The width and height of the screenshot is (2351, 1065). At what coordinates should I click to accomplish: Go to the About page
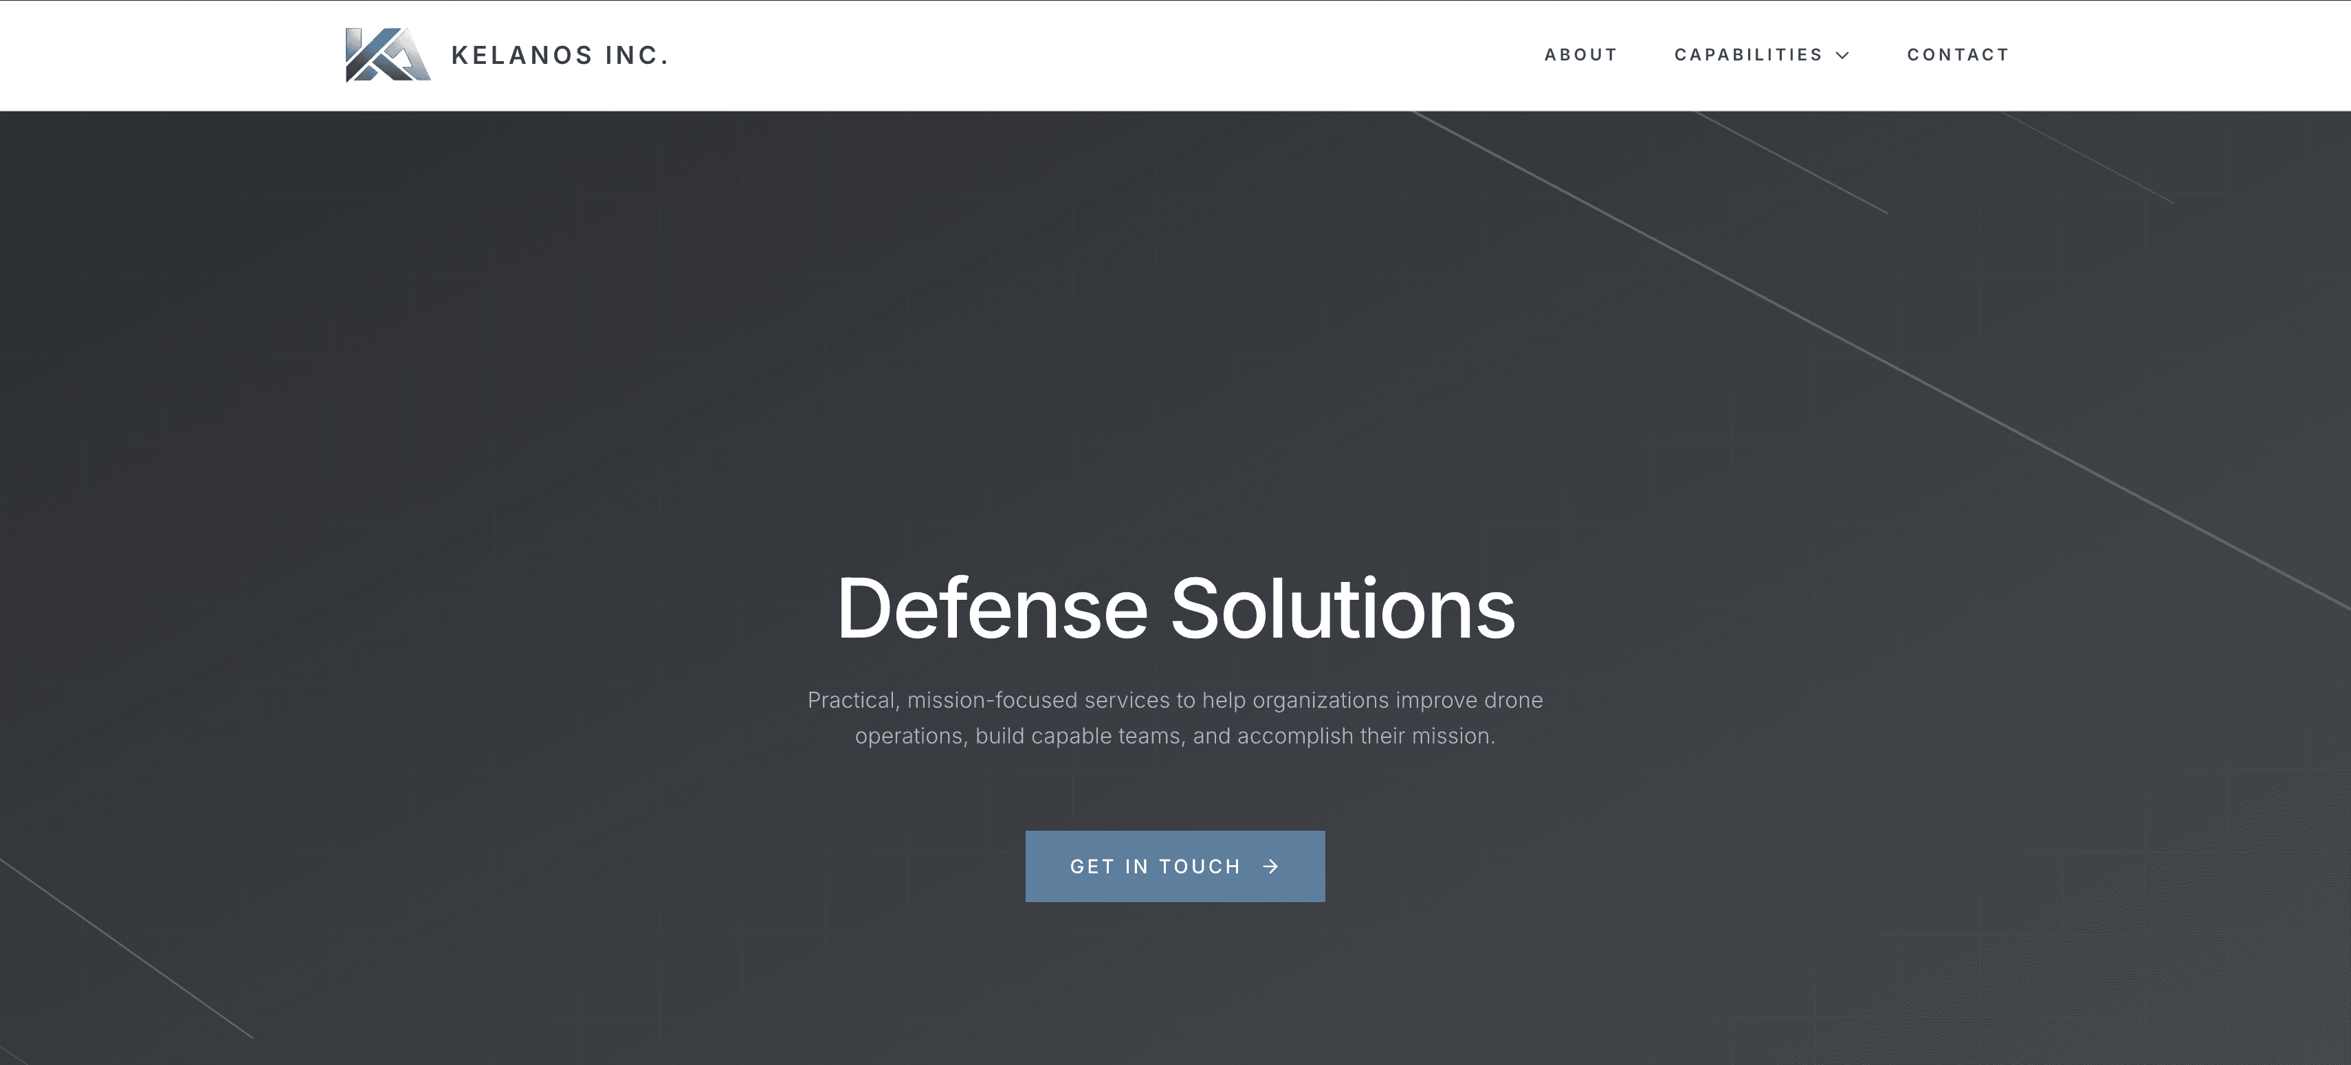tap(1580, 55)
